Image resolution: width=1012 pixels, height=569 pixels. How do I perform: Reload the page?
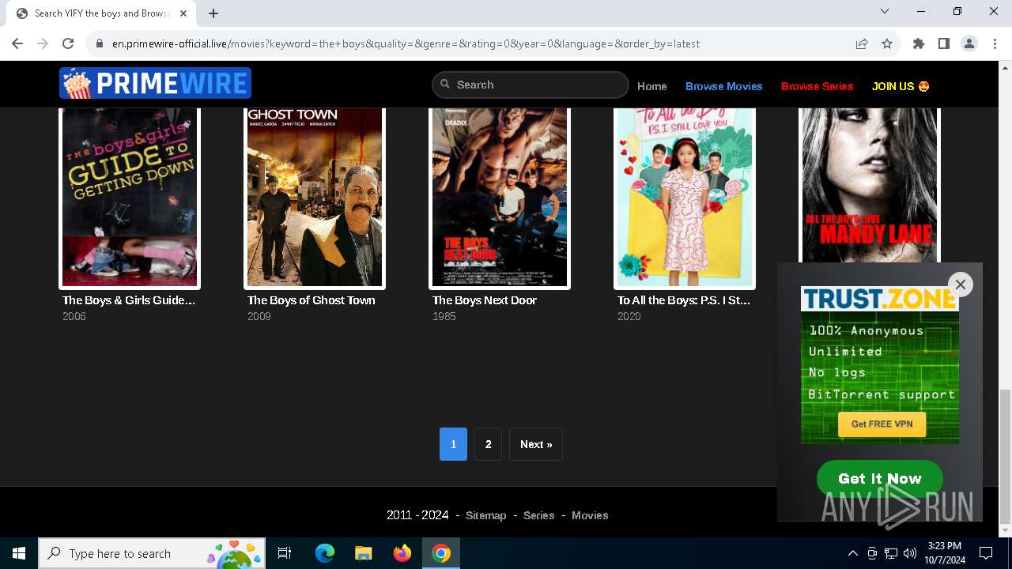(x=68, y=43)
